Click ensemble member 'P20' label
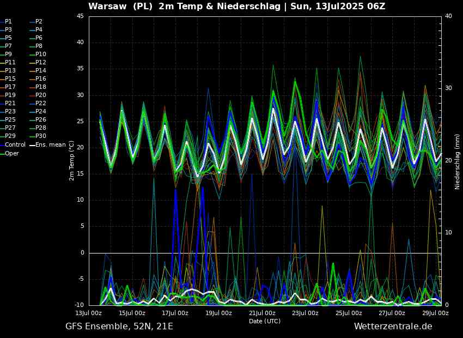Screen dimensions: 463x338 (40, 95)
